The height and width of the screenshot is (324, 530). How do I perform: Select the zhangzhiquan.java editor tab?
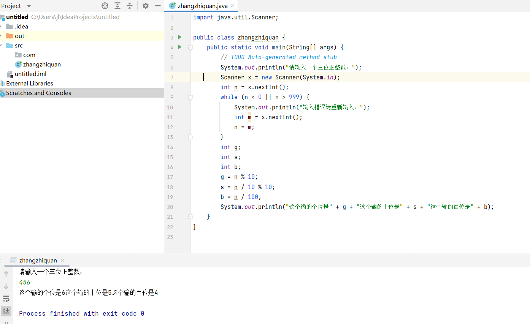click(202, 6)
